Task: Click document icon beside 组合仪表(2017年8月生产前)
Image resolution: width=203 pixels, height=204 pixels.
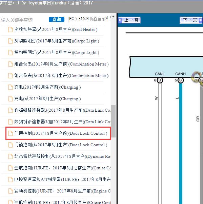Action: pos(11,64)
